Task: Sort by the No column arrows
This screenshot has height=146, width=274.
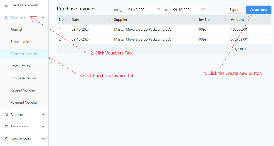Action: pyautogui.click(x=66, y=20)
